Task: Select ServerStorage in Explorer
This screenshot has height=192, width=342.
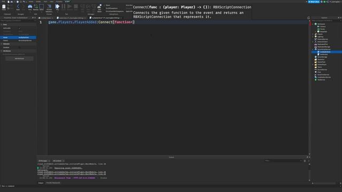Action: (x=322, y=57)
